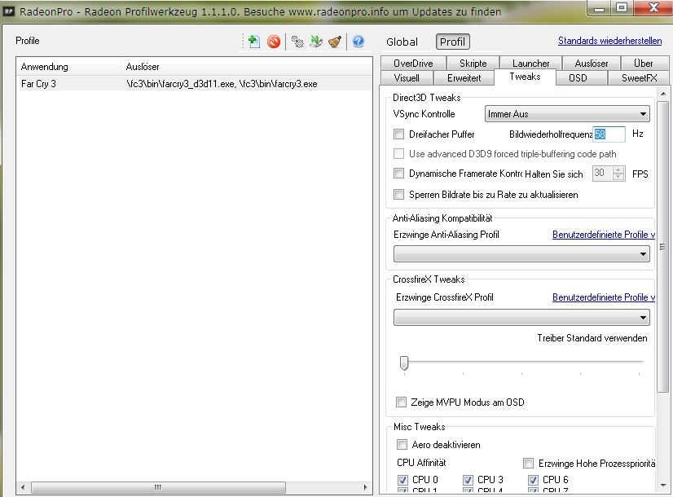Select the Far Cry 3 profile row
Image resolution: width=673 pixels, height=497 pixels.
pyautogui.click(x=194, y=84)
